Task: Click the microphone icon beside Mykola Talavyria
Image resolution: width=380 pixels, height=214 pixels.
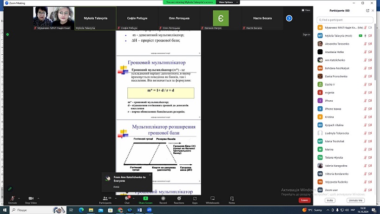Action: [x=366, y=36]
